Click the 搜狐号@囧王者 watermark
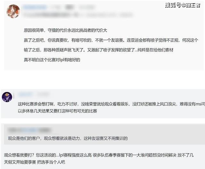The height and width of the screenshot is (169, 205). pos(183,5)
